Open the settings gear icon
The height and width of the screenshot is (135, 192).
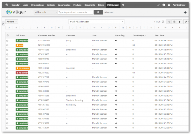point(169,5)
